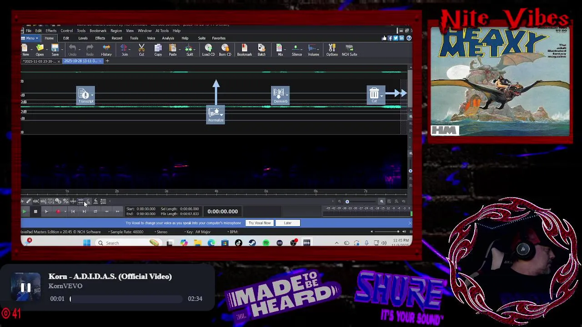This screenshot has height=327, width=582.
Task: Open Steam from the taskbar
Action: pos(252,243)
